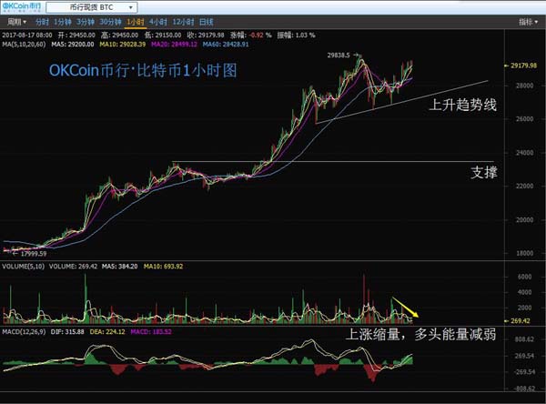Switch to the 分时 time-sharing view
Viewport: 546px width, 404px height.
click(x=39, y=19)
